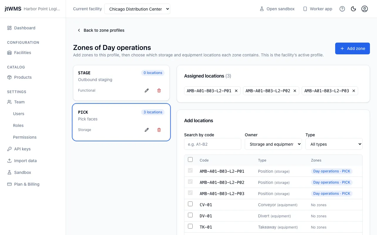Open the Type filter dropdown
The image size is (377, 235).
(334, 144)
